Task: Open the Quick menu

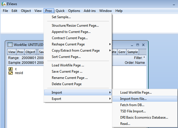Action: 60,11
